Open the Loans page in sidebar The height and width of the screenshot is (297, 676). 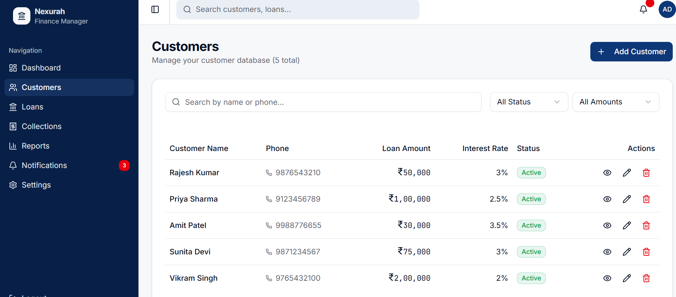(x=33, y=107)
